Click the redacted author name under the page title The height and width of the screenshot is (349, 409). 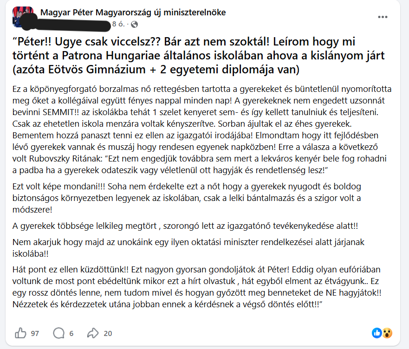[x=70, y=23]
